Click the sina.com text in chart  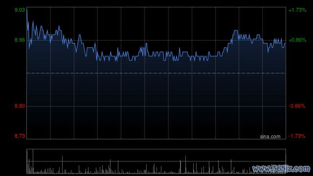pyautogui.click(x=270, y=136)
